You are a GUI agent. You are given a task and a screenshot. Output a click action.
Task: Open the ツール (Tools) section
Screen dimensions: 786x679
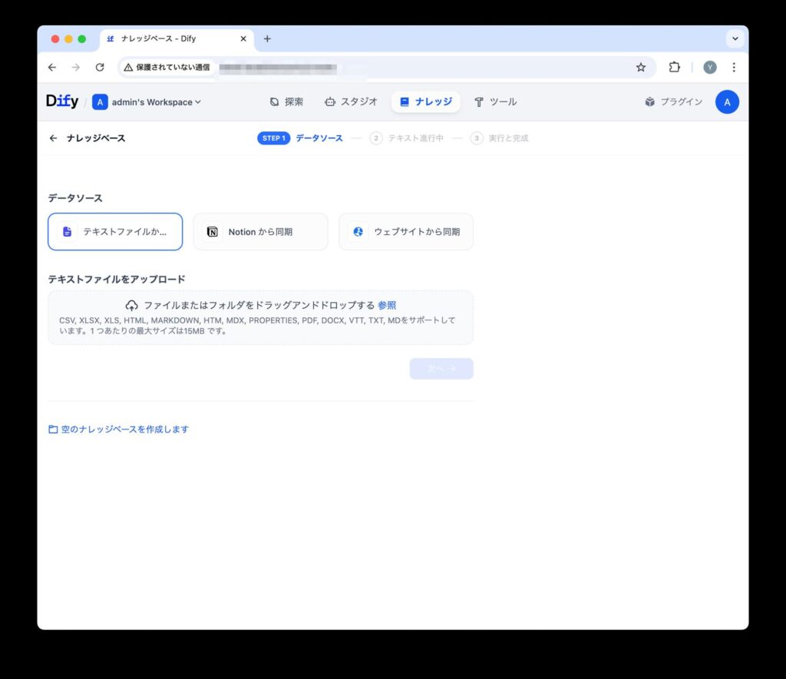click(497, 101)
